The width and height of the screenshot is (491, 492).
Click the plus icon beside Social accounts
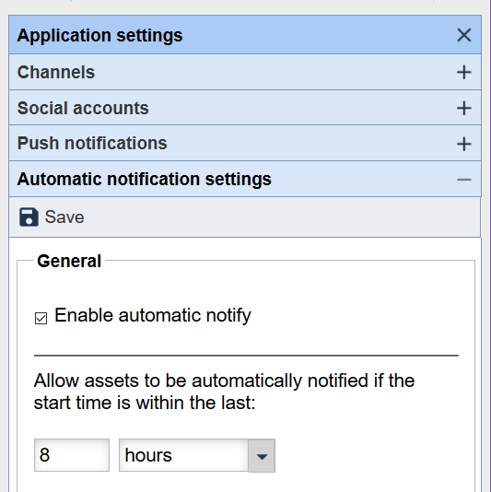pyautogui.click(x=464, y=108)
